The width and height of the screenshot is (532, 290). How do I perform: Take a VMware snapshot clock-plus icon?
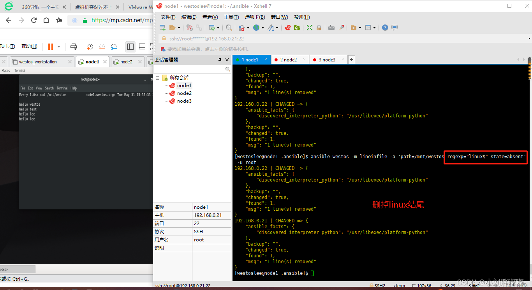[x=90, y=47]
